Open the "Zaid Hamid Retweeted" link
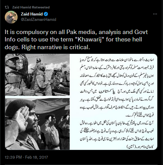 click(31, 7)
